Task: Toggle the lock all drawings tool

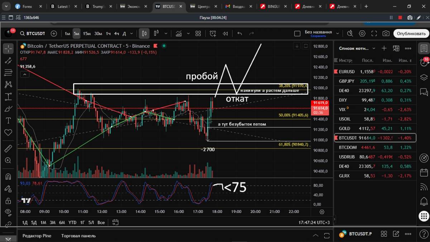Action: (x=8, y=200)
